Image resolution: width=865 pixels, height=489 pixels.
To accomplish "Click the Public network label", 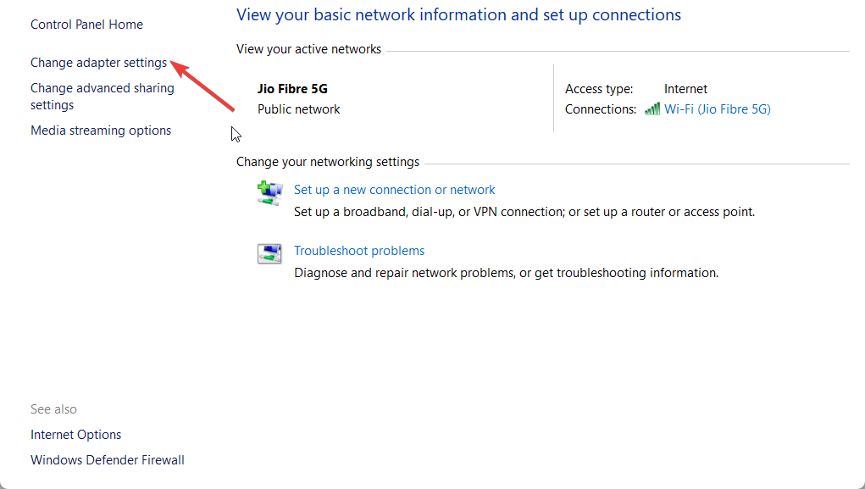I will point(298,109).
